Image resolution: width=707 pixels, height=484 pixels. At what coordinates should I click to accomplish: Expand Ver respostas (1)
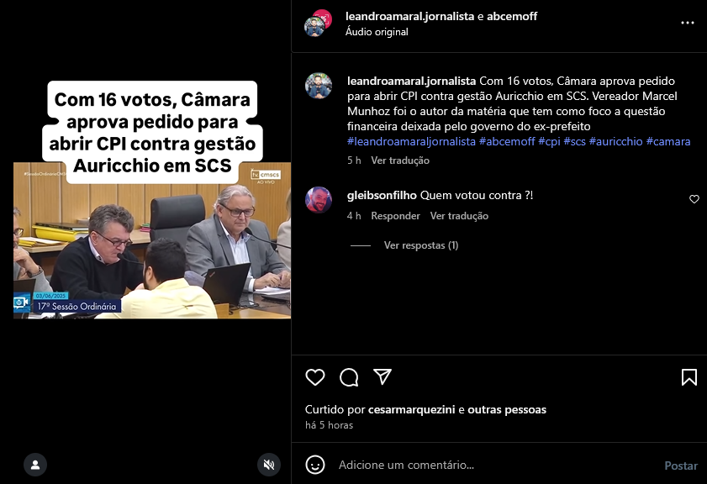pyautogui.click(x=420, y=245)
